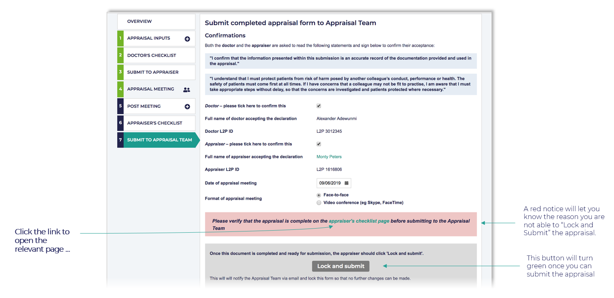Expand Post Meeting plus icon
Screen dimensions: 614x298
point(187,107)
